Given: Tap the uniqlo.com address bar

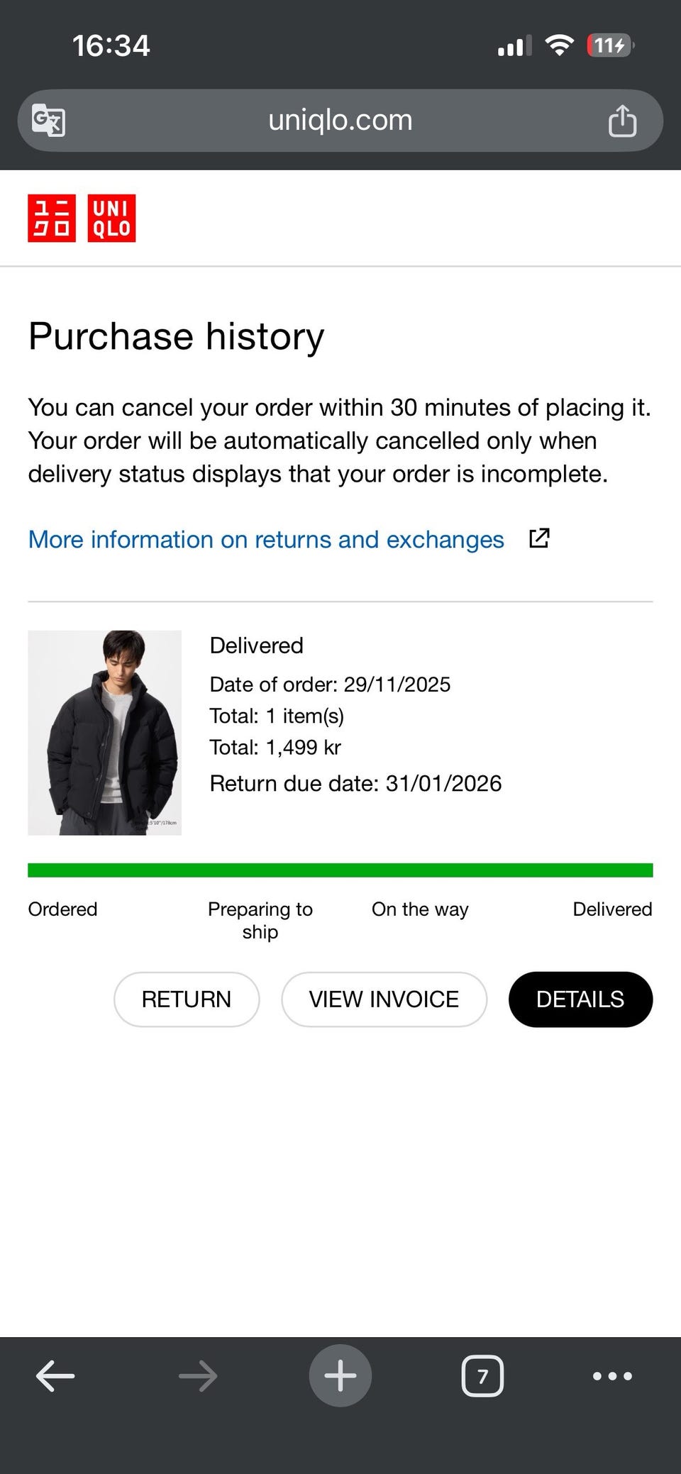Looking at the screenshot, I should coord(340,120).
